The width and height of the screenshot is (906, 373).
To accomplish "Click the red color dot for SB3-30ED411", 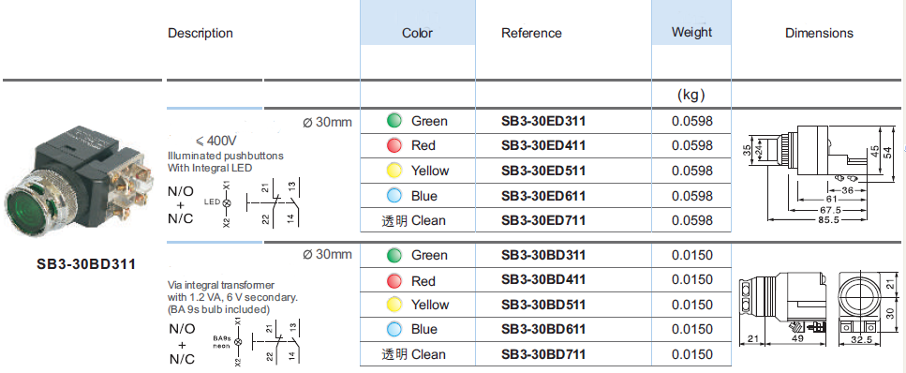I will [x=394, y=145].
